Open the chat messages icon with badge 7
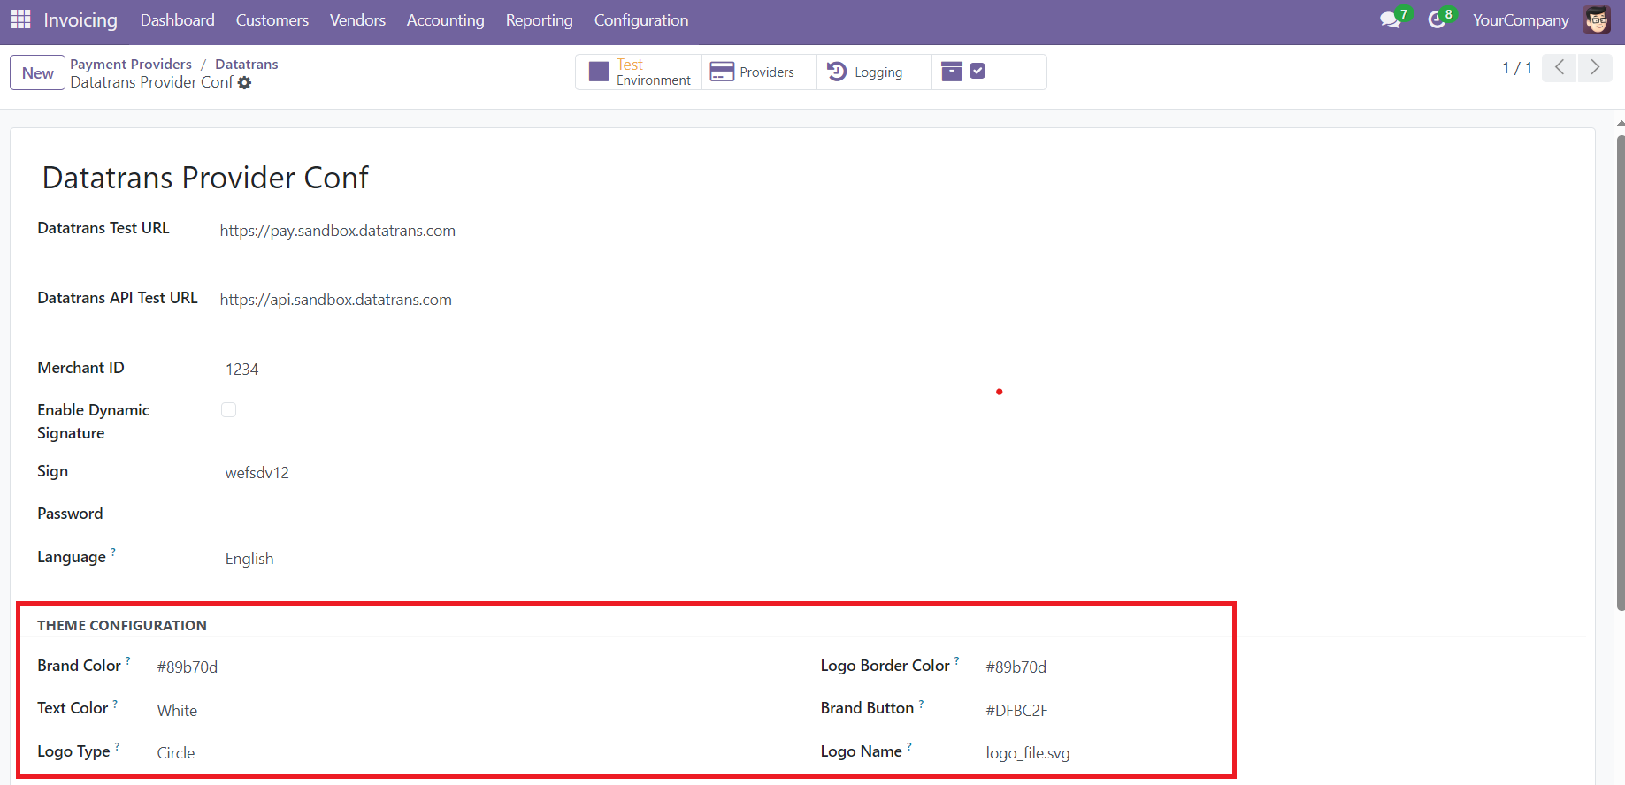 1391,19
